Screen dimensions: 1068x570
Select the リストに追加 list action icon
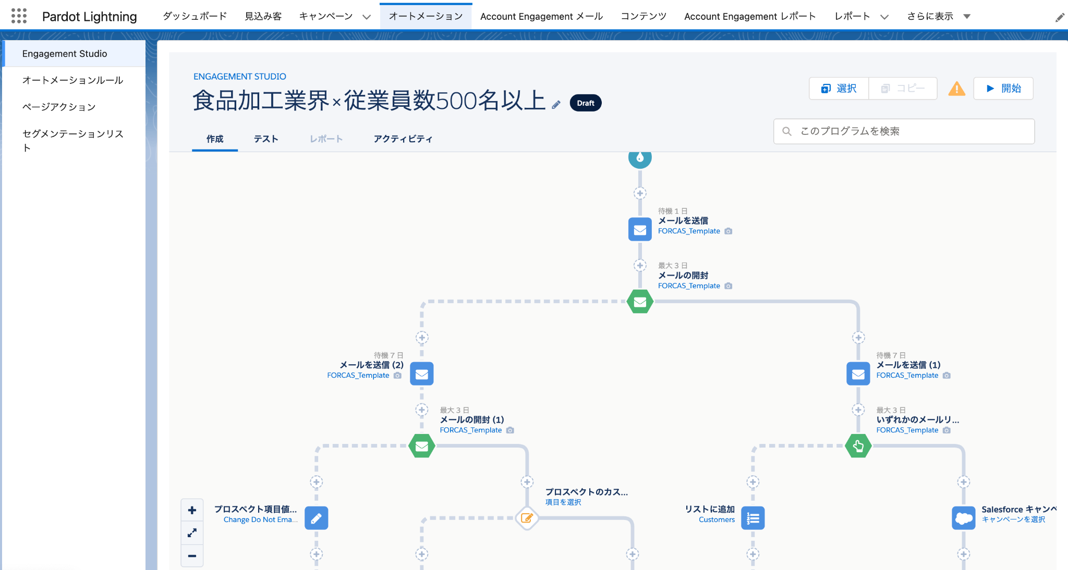753,518
